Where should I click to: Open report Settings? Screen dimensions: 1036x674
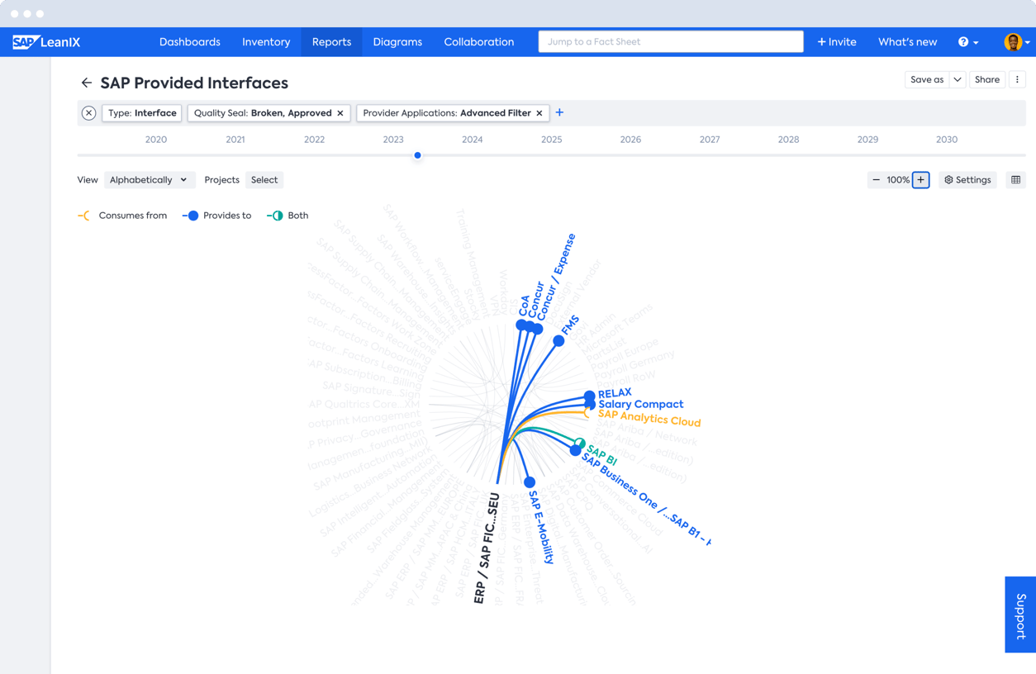click(x=967, y=180)
